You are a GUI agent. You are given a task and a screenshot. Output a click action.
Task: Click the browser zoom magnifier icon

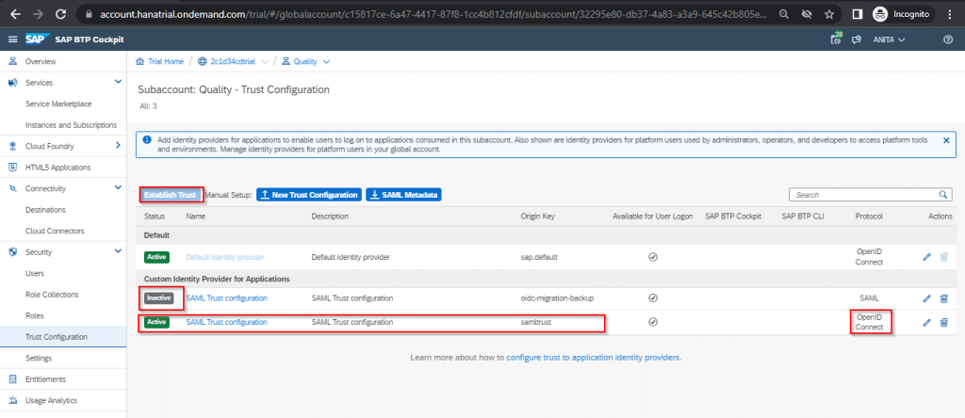point(783,13)
